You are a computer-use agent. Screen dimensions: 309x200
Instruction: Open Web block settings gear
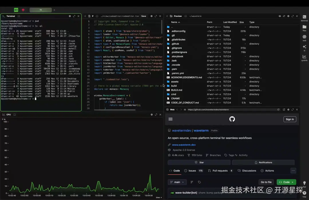click(288, 109)
